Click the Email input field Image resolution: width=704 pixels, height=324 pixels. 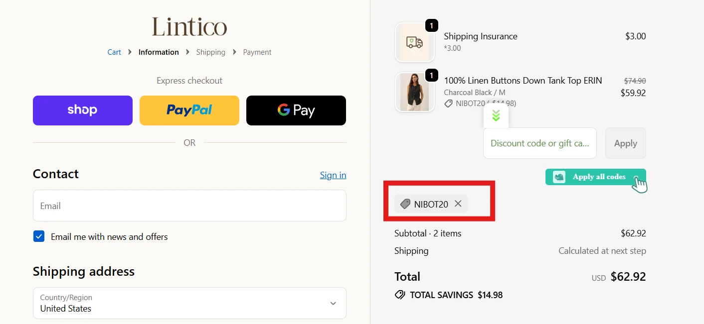pyautogui.click(x=189, y=206)
